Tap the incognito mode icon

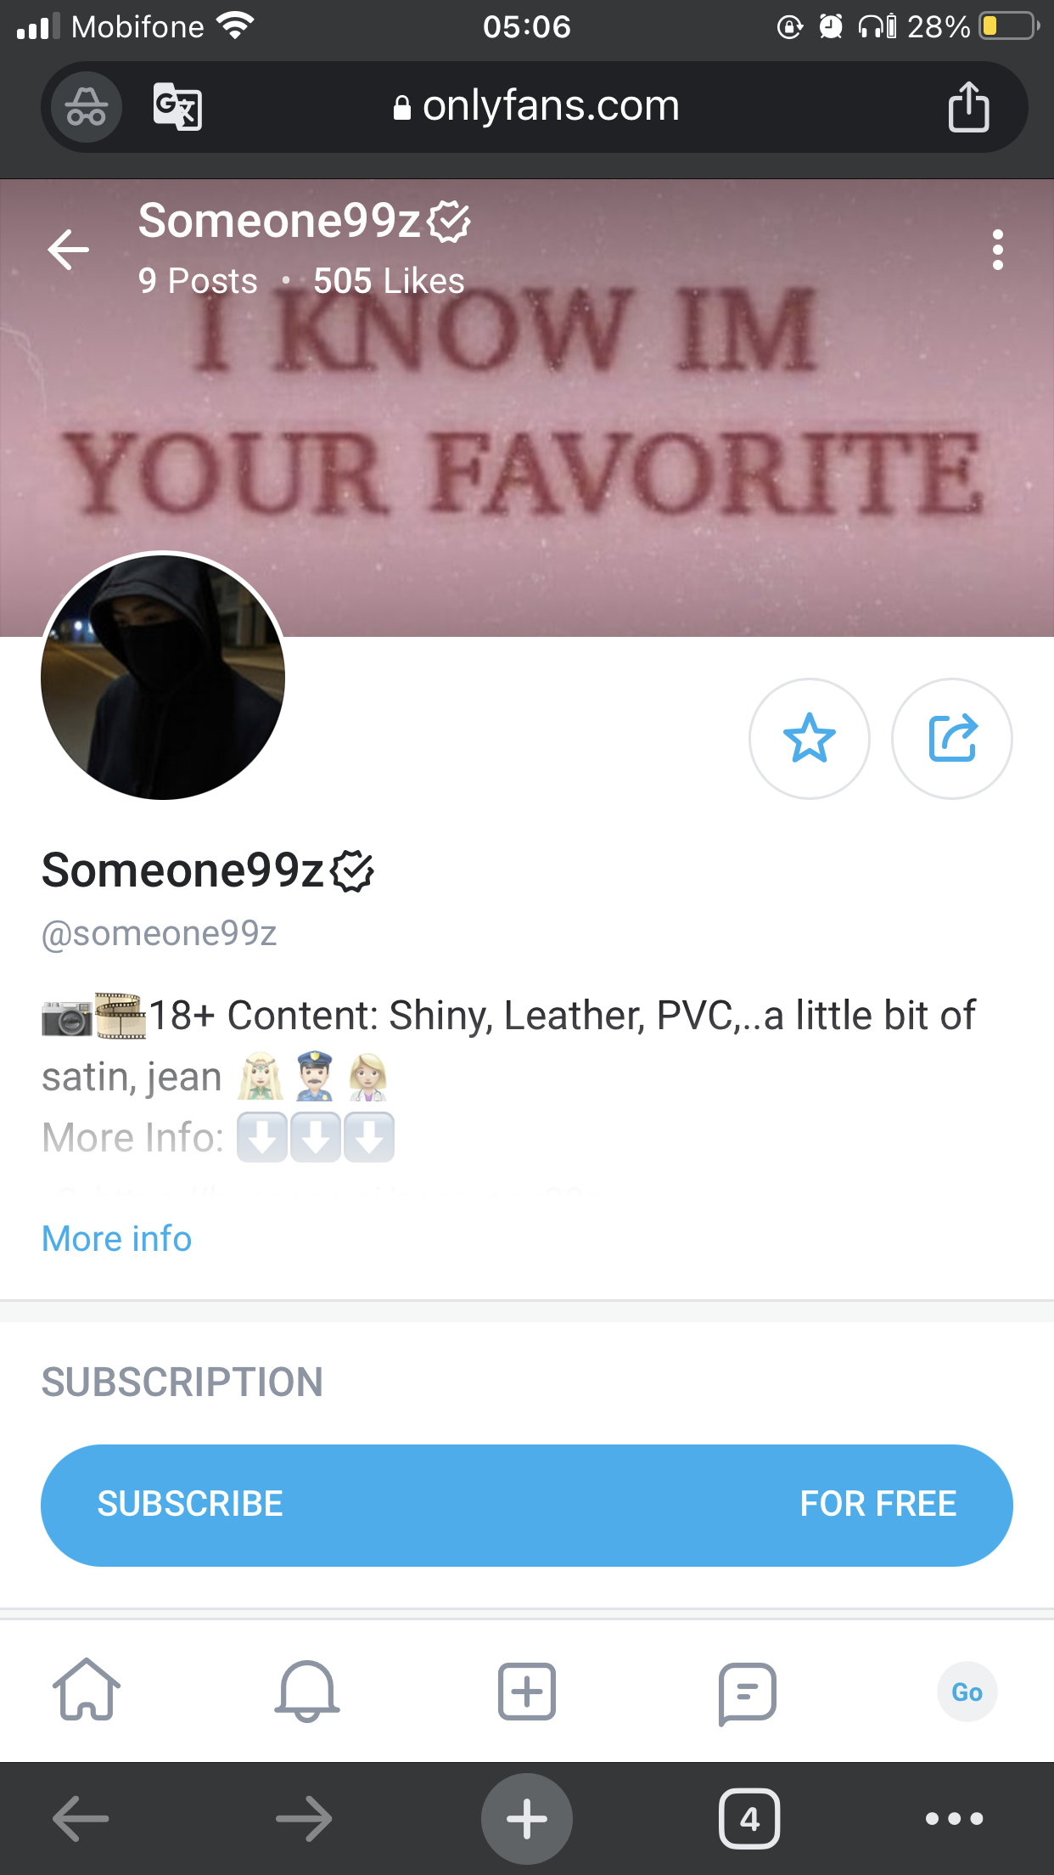coord(87,108)
